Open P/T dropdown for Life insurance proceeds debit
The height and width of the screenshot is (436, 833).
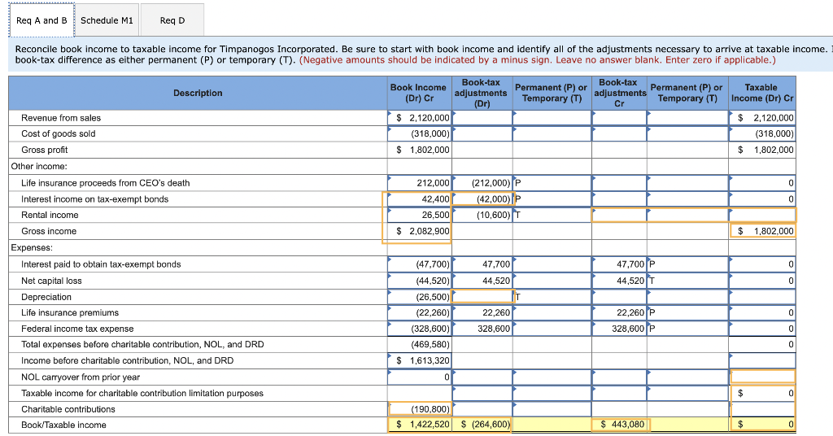pos(552,183)
